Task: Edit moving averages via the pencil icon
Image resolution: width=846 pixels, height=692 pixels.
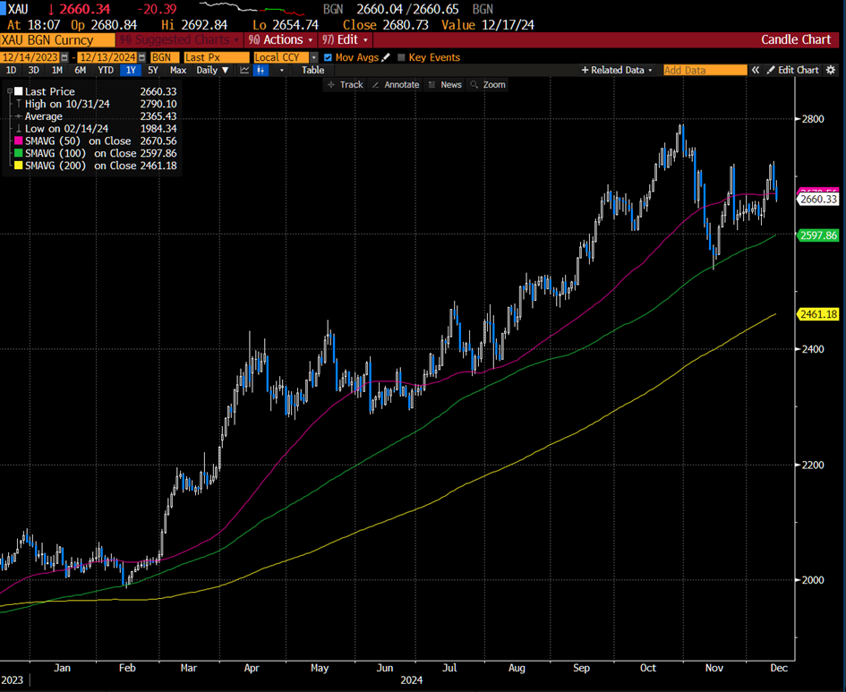Action: pos(386,57)
